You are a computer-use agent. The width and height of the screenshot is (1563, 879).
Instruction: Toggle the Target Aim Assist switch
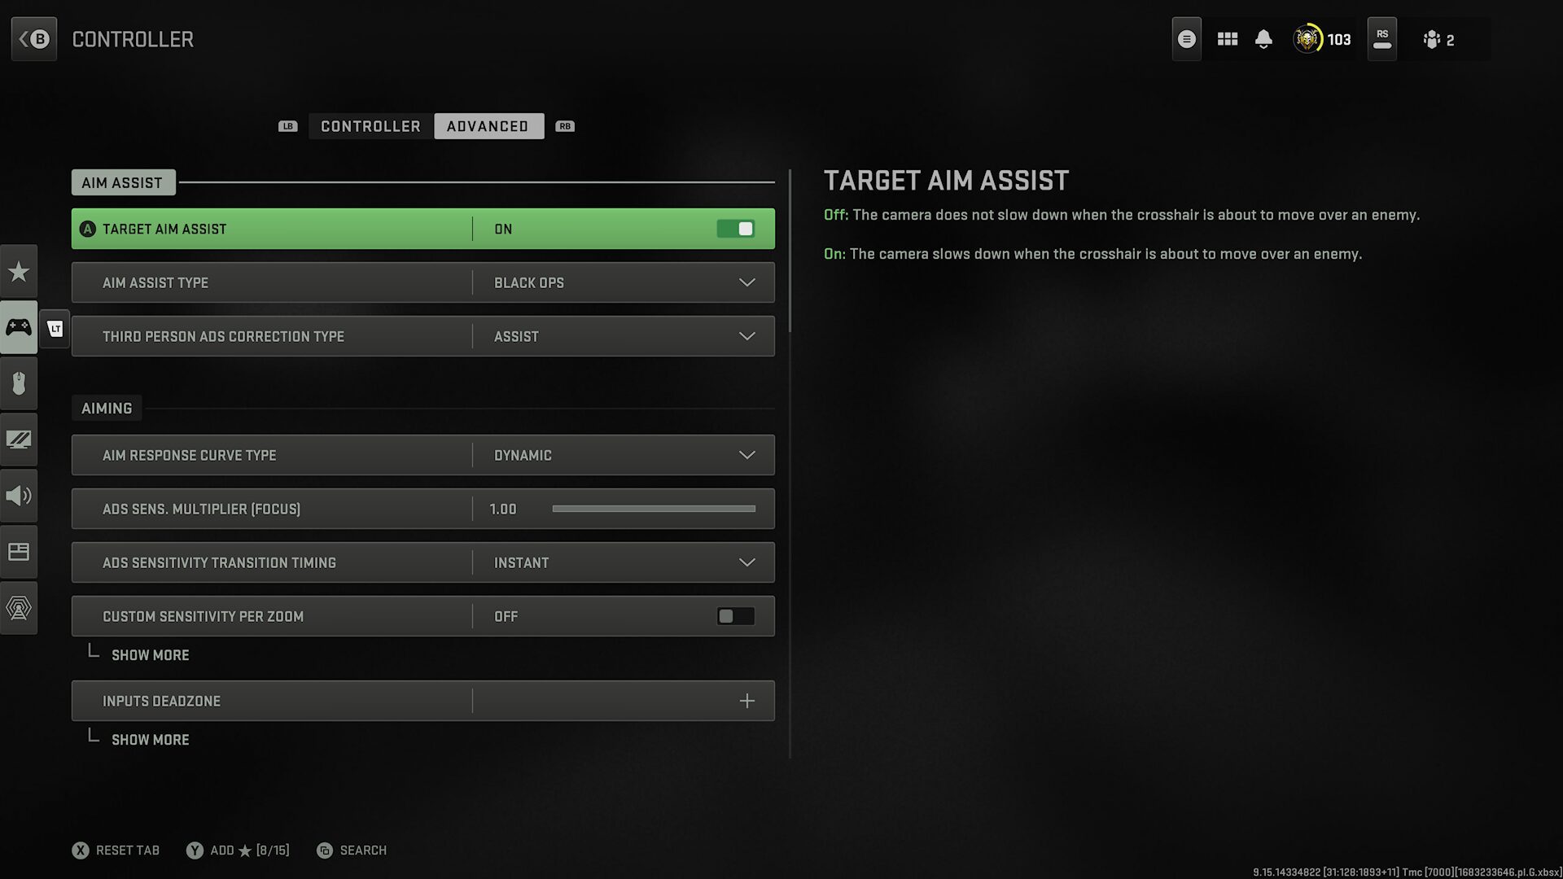coord(735,229)
